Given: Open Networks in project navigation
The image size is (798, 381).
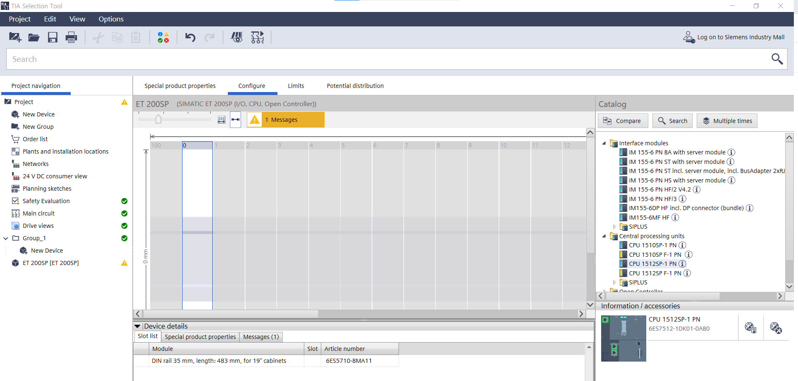Looking at the screenshot, I should (36, 164).
